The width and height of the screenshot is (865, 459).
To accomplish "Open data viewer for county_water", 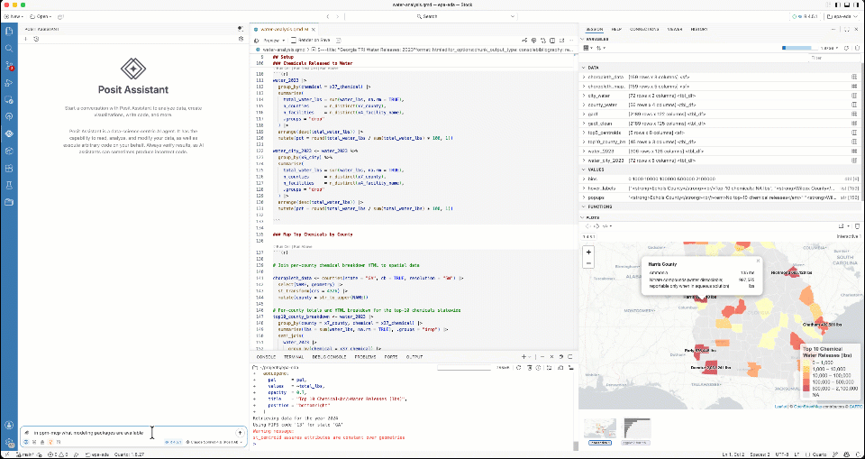I will tap(853, 105).
